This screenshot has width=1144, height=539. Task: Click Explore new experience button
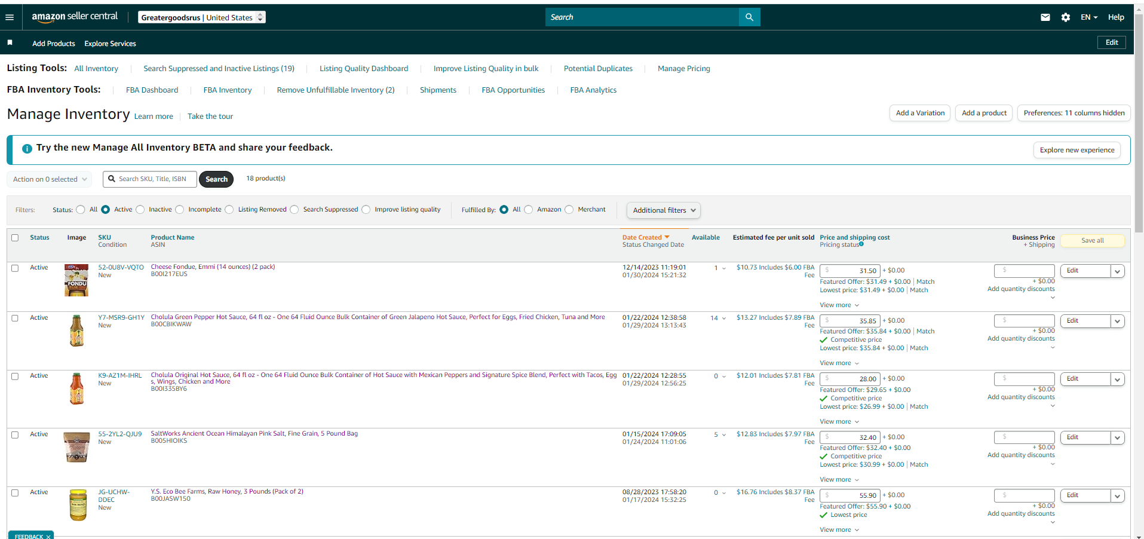click(x=1077, y=150)
